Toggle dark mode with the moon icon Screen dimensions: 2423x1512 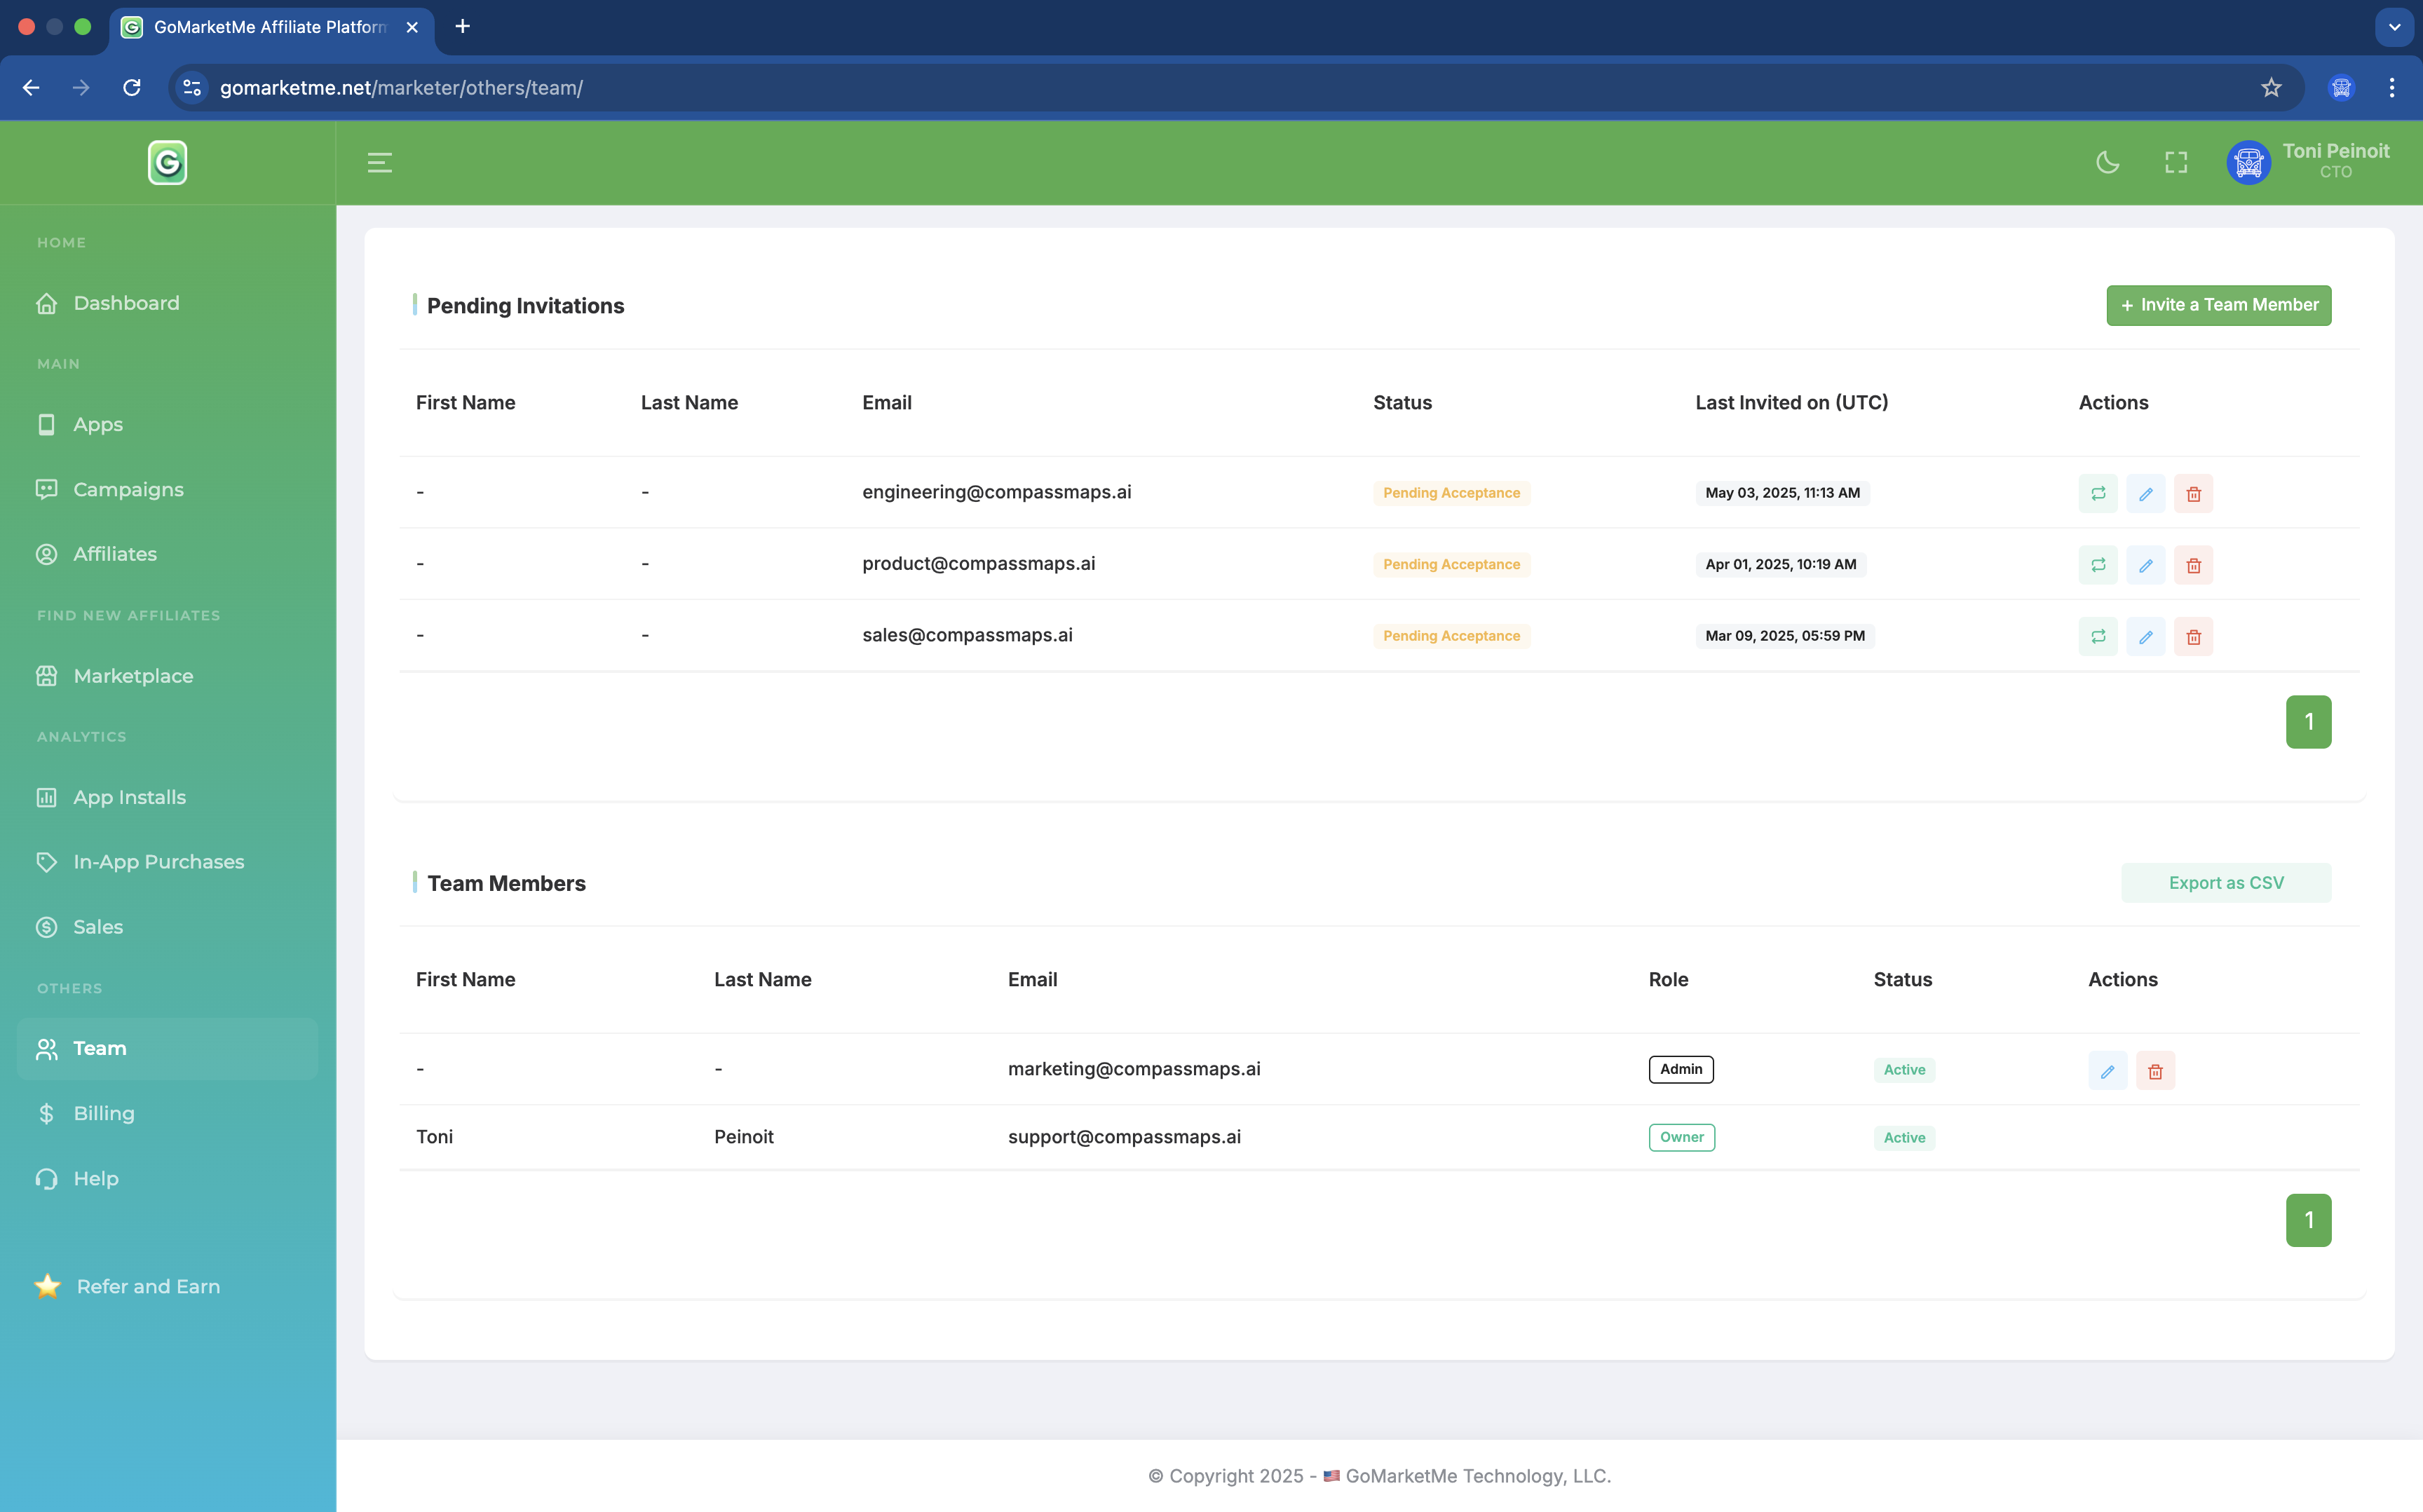click(x=2108, y=163)
